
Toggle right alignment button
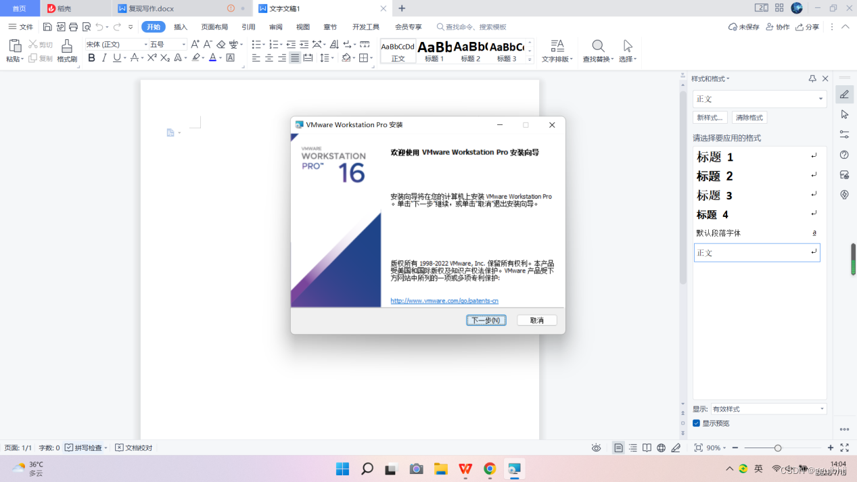[x=282, y=58]
